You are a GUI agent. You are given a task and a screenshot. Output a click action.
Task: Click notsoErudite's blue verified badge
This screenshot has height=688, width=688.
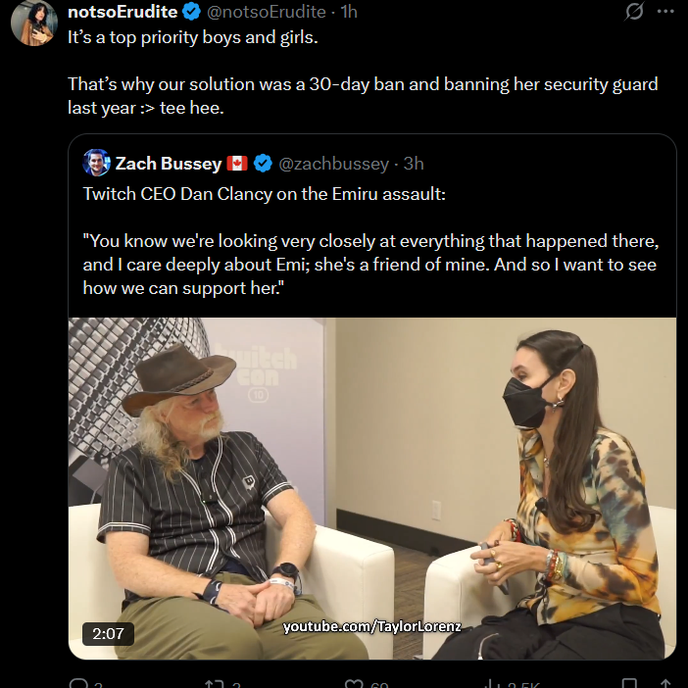[x=192, y=12]
